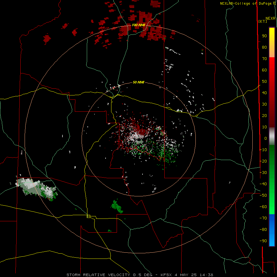Click the 90 value on velocity scale
The height and width of the screenshot is (277, 277).
[264, 36]
